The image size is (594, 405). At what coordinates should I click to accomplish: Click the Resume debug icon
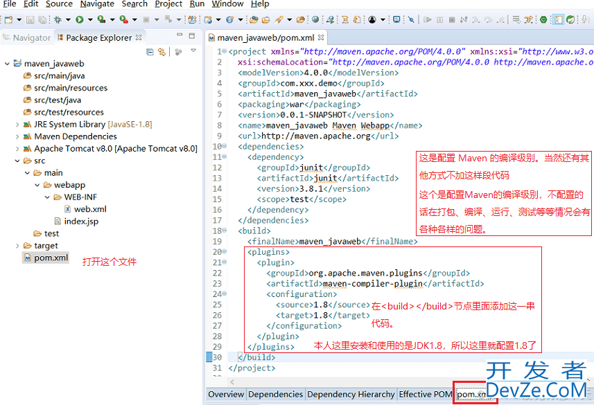tap(428, 19)
